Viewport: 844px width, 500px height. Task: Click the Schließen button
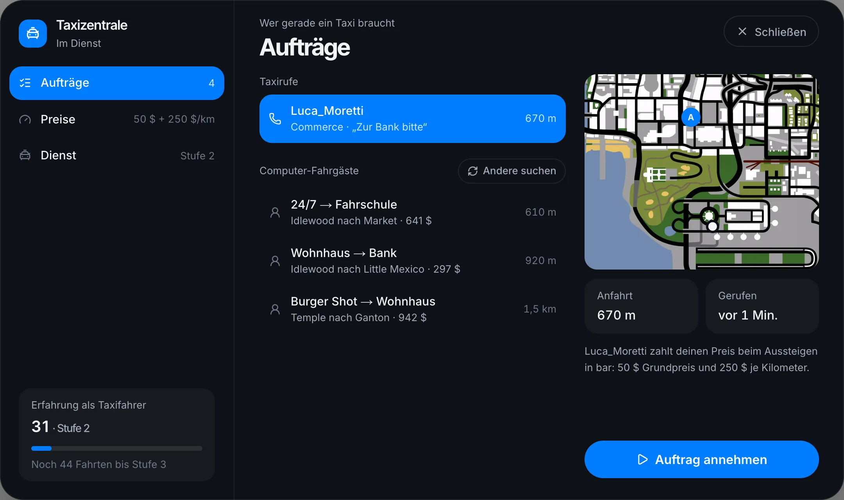[x=771, y=32]
